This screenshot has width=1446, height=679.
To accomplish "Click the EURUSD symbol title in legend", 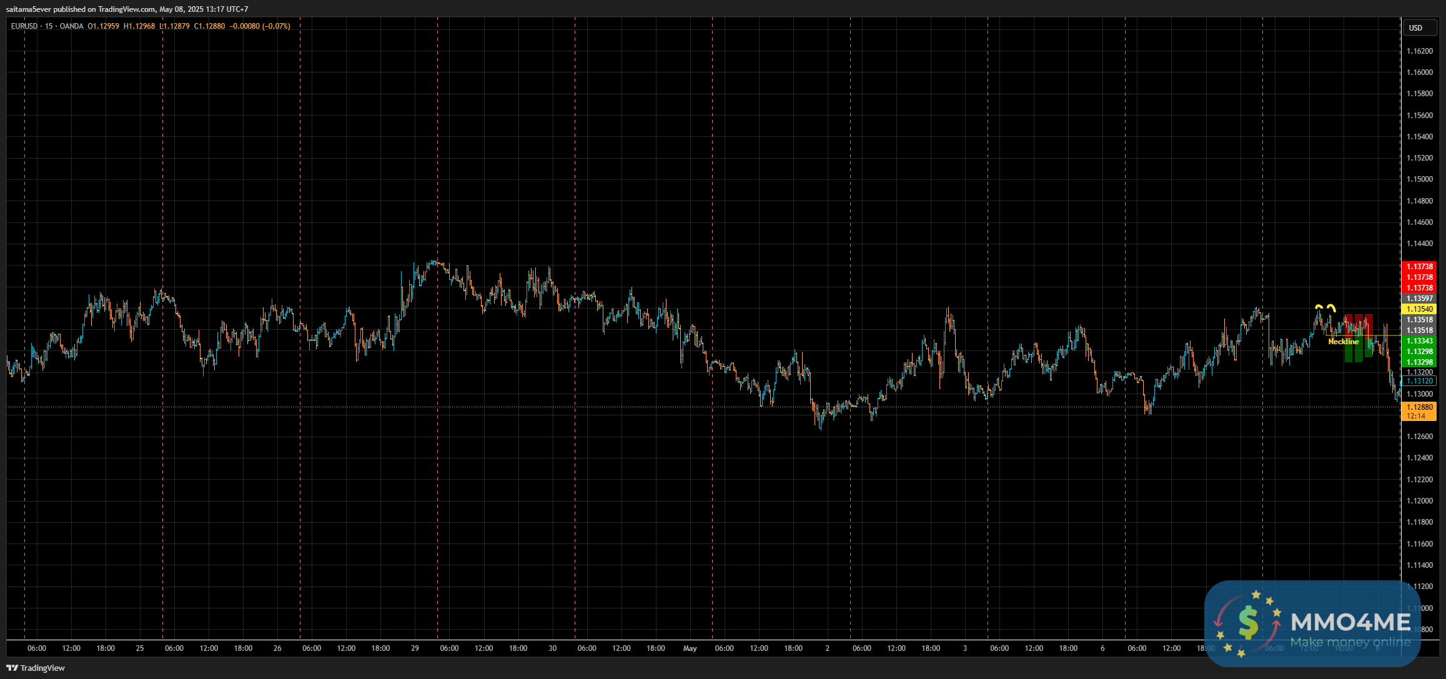I will (x=24, y=26).
